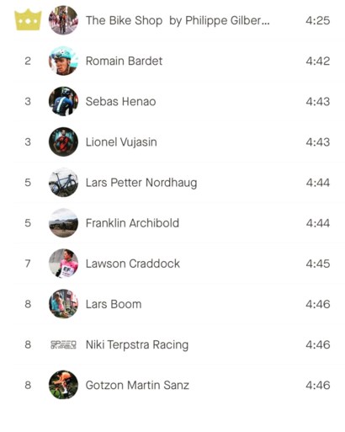This screenshot has width=345, height=432.
Task: Open Franklin Archibold's landscape avatar
Action: point(63,223)
